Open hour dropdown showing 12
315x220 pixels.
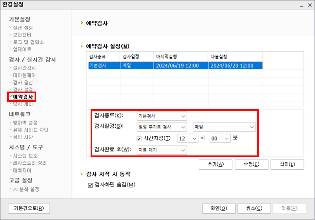click(x=188, y=139)
